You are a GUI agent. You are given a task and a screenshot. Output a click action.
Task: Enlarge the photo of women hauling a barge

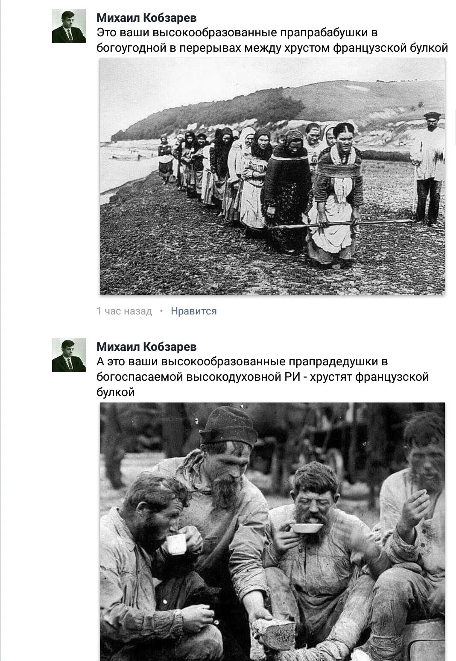(x=272, y=176)
